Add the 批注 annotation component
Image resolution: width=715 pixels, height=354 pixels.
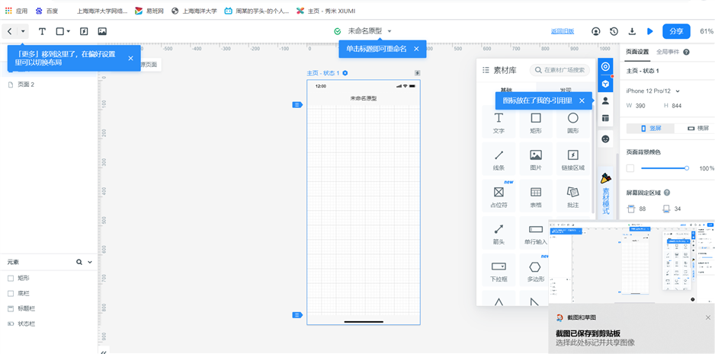click(572, 196)
